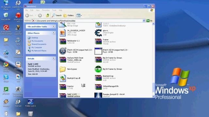Image resolution: width=209 pixels, height=117 pixels.
Task: Select the Russian-named Jedi shortcut icon
Action: [98, 95]
